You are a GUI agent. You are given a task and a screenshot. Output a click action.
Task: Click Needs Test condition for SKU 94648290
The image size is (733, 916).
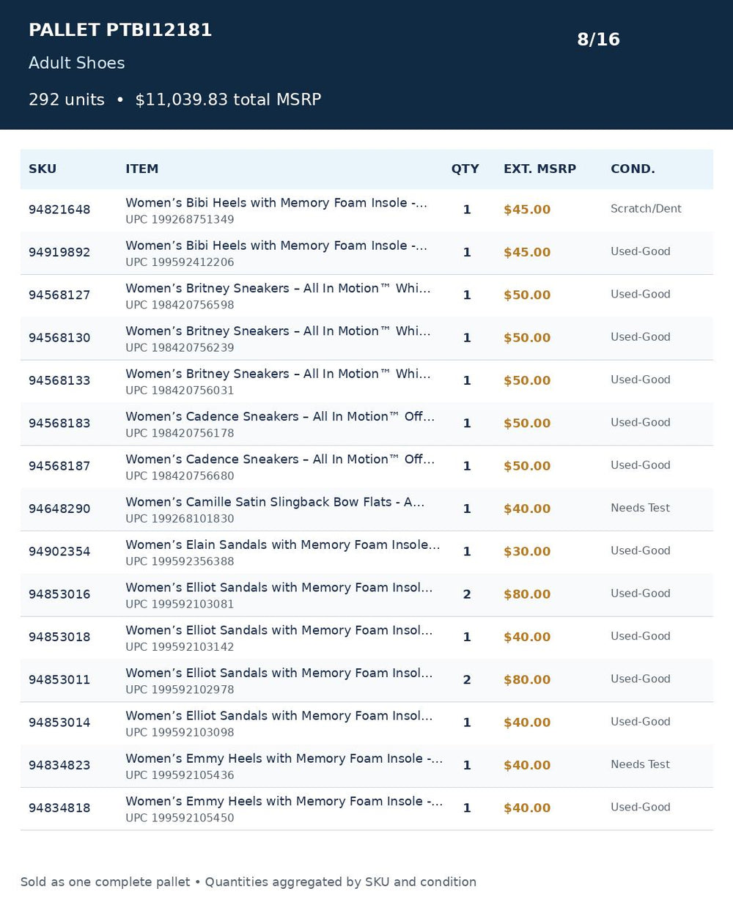tap(640, 508)
